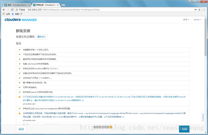Click kernel version warning triangle icon
This screenshot has height=135, width=208.
(x=20, y=97)
